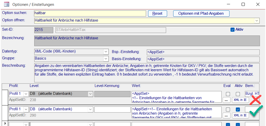
Task: Expand the Gruppe dropdown showing Basics
Action: pos(106,59)
